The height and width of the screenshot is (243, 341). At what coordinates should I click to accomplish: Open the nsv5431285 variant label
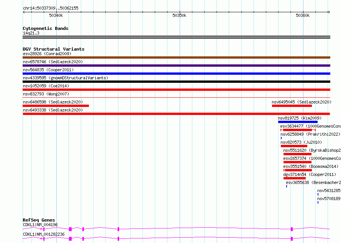point(329,190)
